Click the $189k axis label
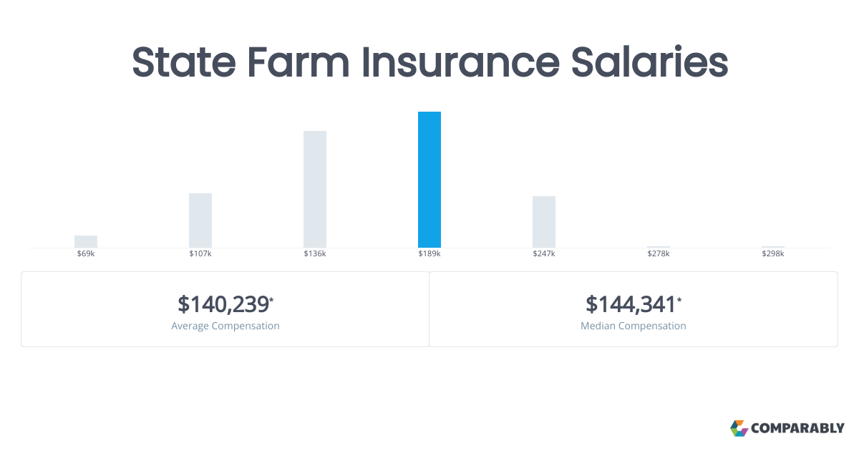The image size is (859, 451). 429,254
